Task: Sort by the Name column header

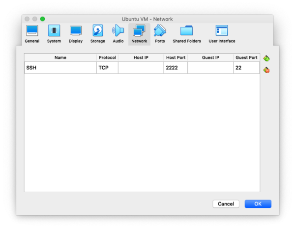Action: pyautogui.click(x=60, y=57)
